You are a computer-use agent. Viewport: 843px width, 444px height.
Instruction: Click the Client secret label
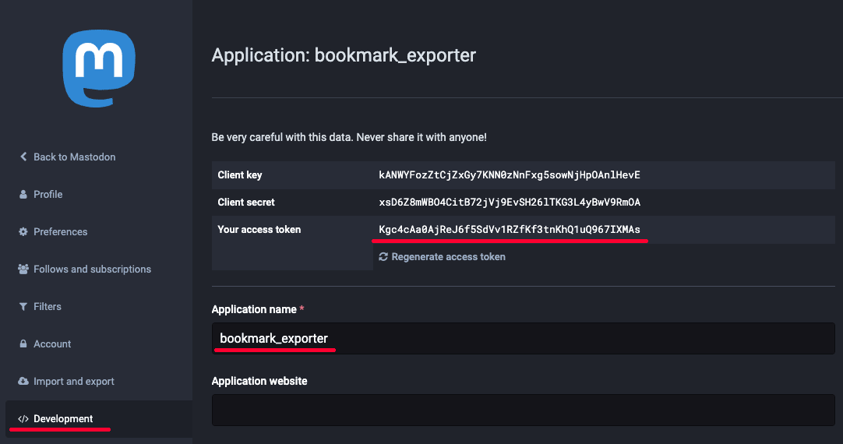(246, 202)
